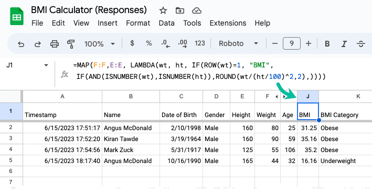Open the File menu
372x196 pixels.
tap(37, 23)
